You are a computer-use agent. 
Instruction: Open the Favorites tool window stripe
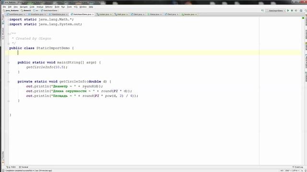pos(3,157)
